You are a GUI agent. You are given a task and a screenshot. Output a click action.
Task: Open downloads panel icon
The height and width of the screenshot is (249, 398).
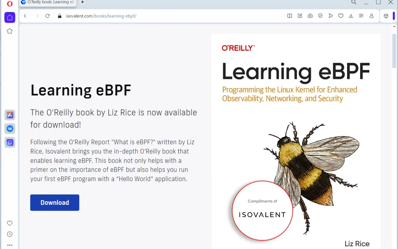[351, 16]
